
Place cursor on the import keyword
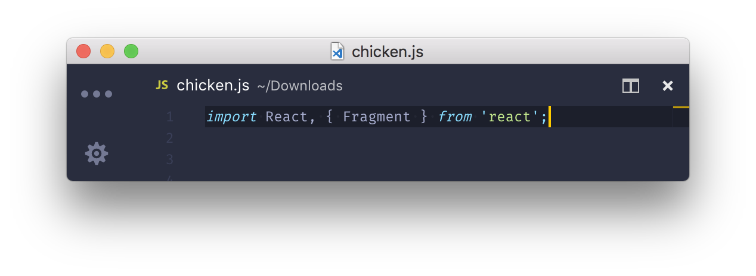(x=232, y=117)
